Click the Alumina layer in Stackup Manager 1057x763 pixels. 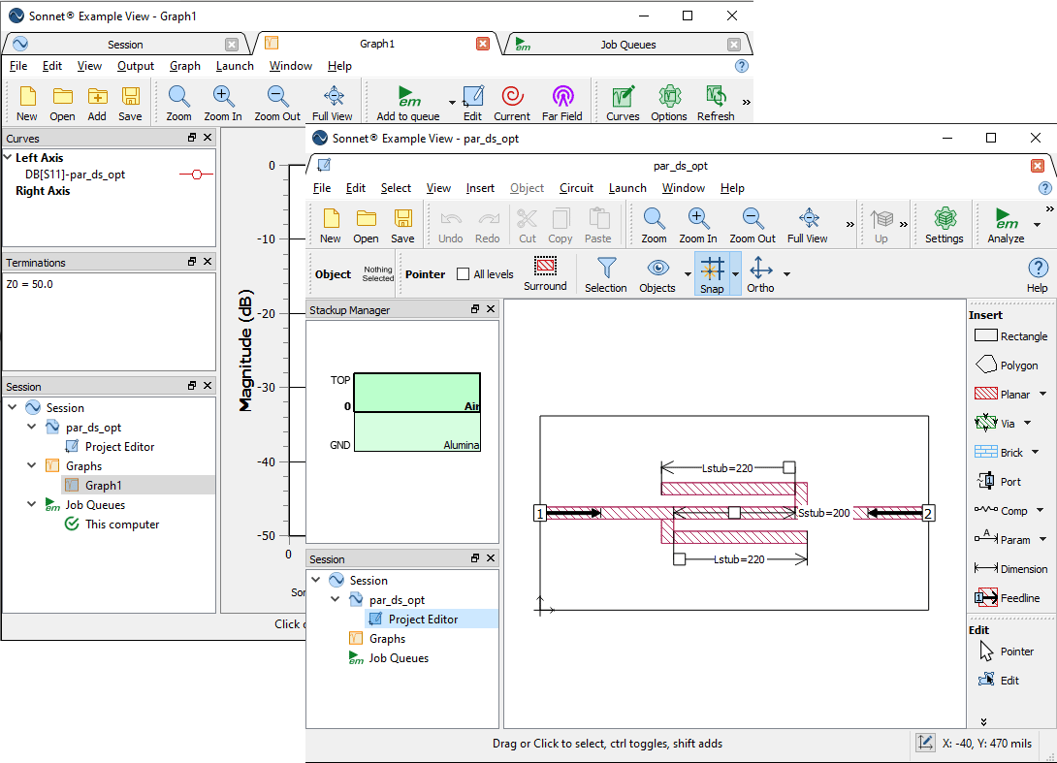coord(417,431)
